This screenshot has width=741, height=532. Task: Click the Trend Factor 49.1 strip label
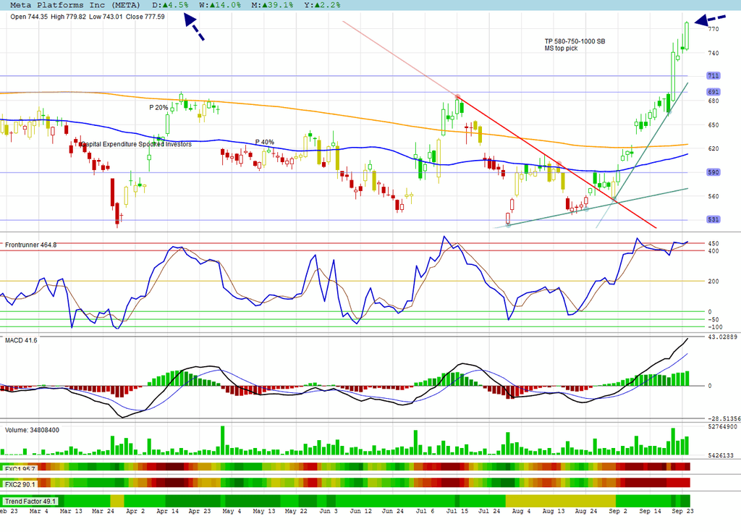pos(30,502)
